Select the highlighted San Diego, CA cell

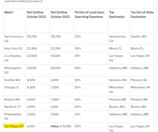click(x=14, y=126)
